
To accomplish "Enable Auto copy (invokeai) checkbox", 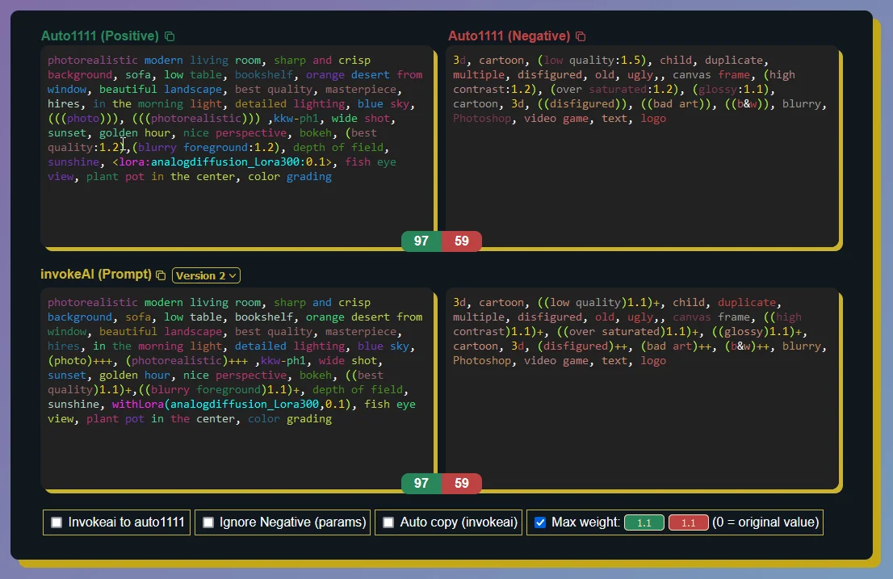I will (x=388, y=522).
